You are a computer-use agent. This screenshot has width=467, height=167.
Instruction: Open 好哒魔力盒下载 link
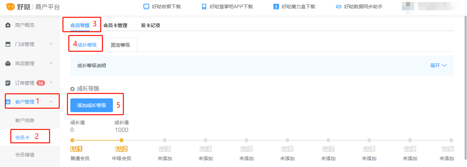(294, 7)
